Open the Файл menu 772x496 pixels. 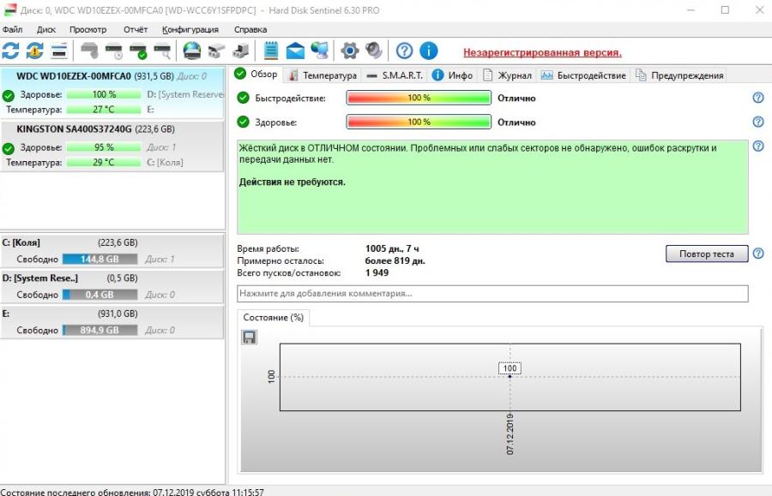pyautogui.click(x=13, y=29)
